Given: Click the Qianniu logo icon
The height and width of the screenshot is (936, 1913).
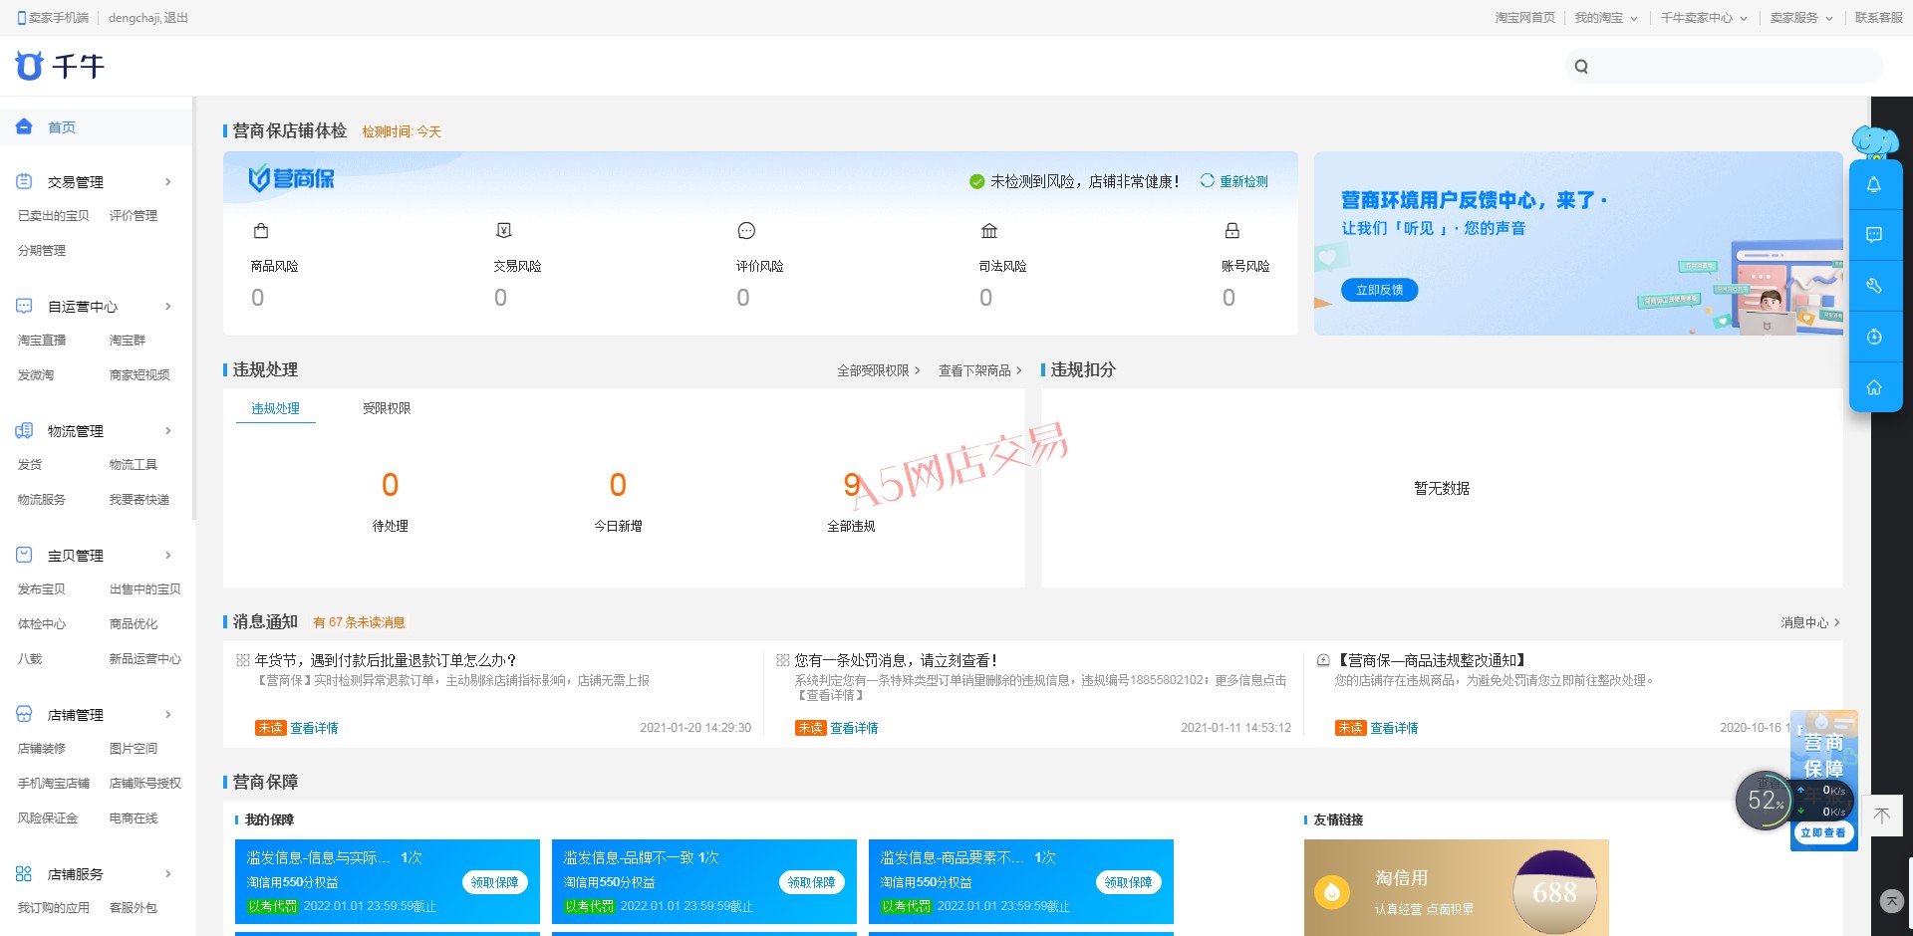Looking at the screenshot, I should coord(29,66).
